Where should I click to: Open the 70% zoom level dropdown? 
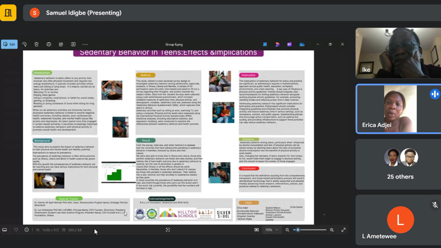[x=271, y=230]
